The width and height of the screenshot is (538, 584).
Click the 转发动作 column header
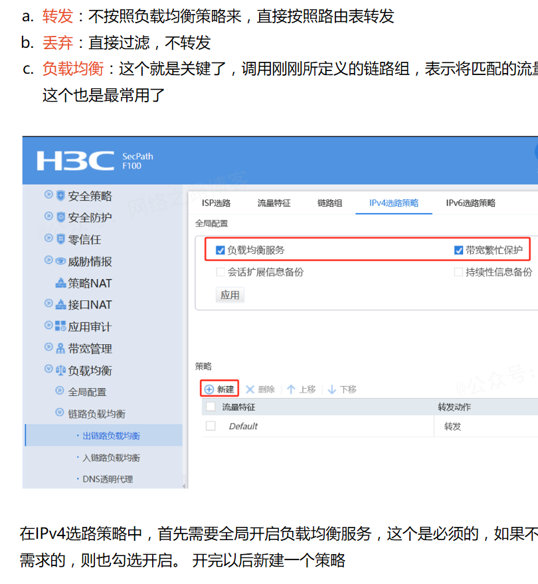click(x=454, y=407)
